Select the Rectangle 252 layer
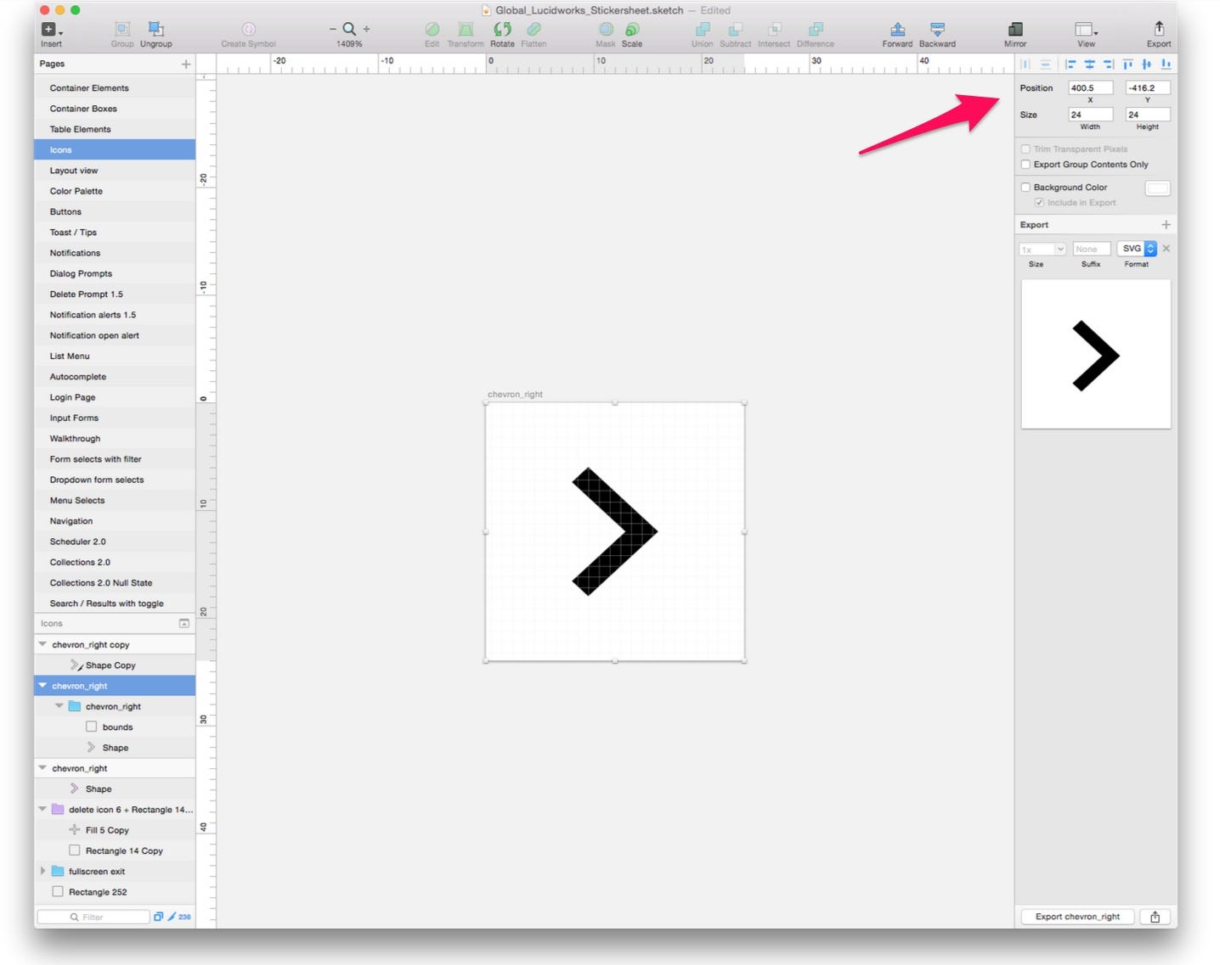Viewport: 1220px width, 965px height. pyautogui.click(x=115, y=893)
